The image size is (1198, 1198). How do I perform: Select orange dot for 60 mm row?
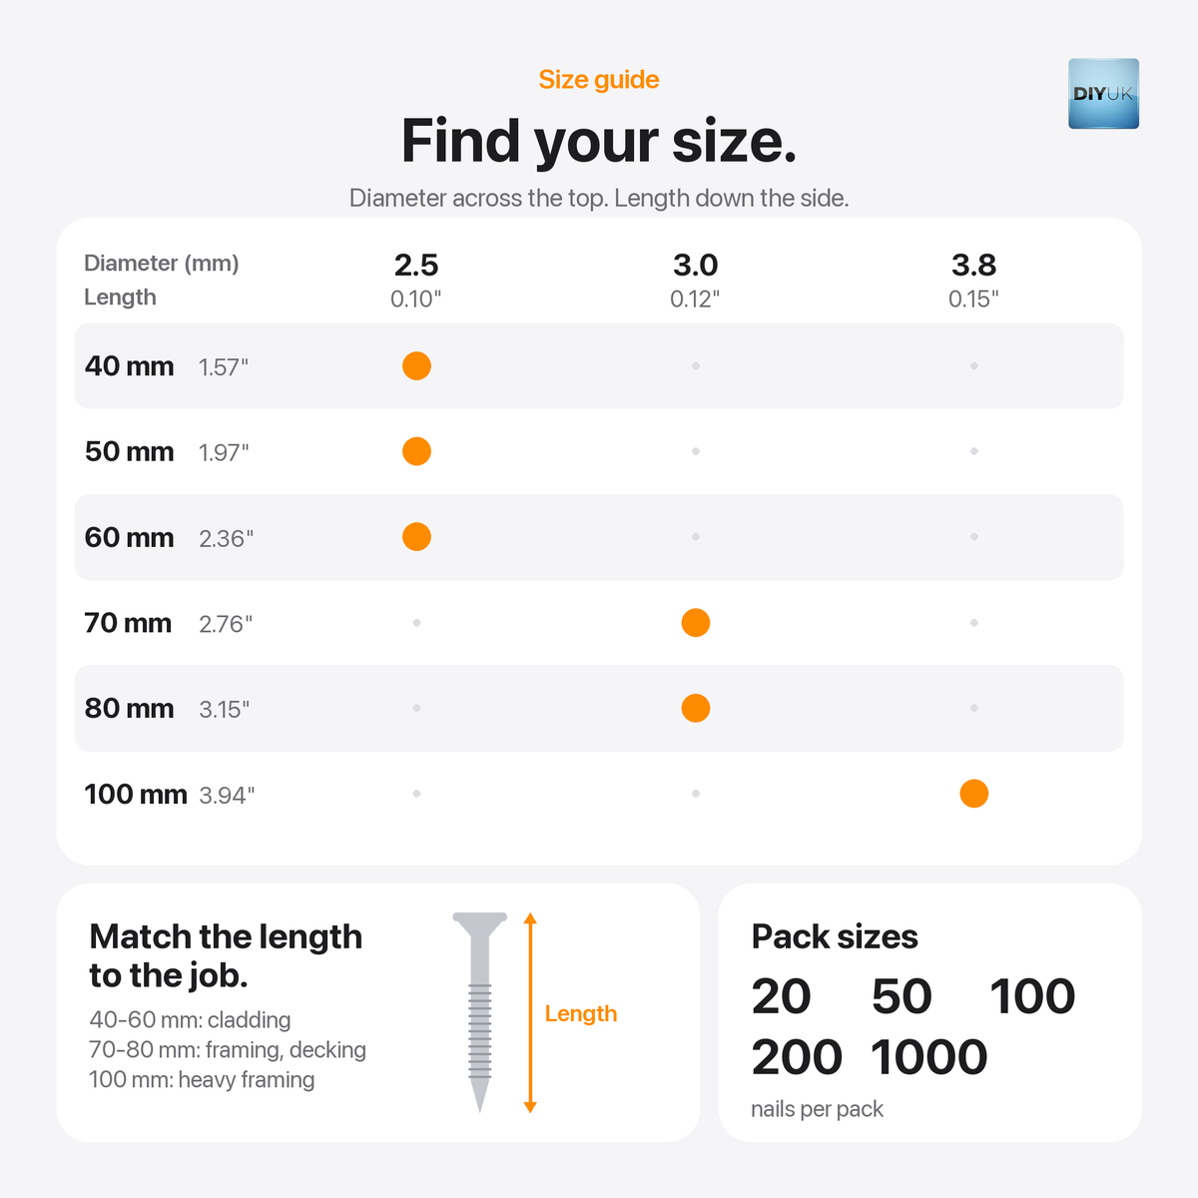[x=416, y=537]
